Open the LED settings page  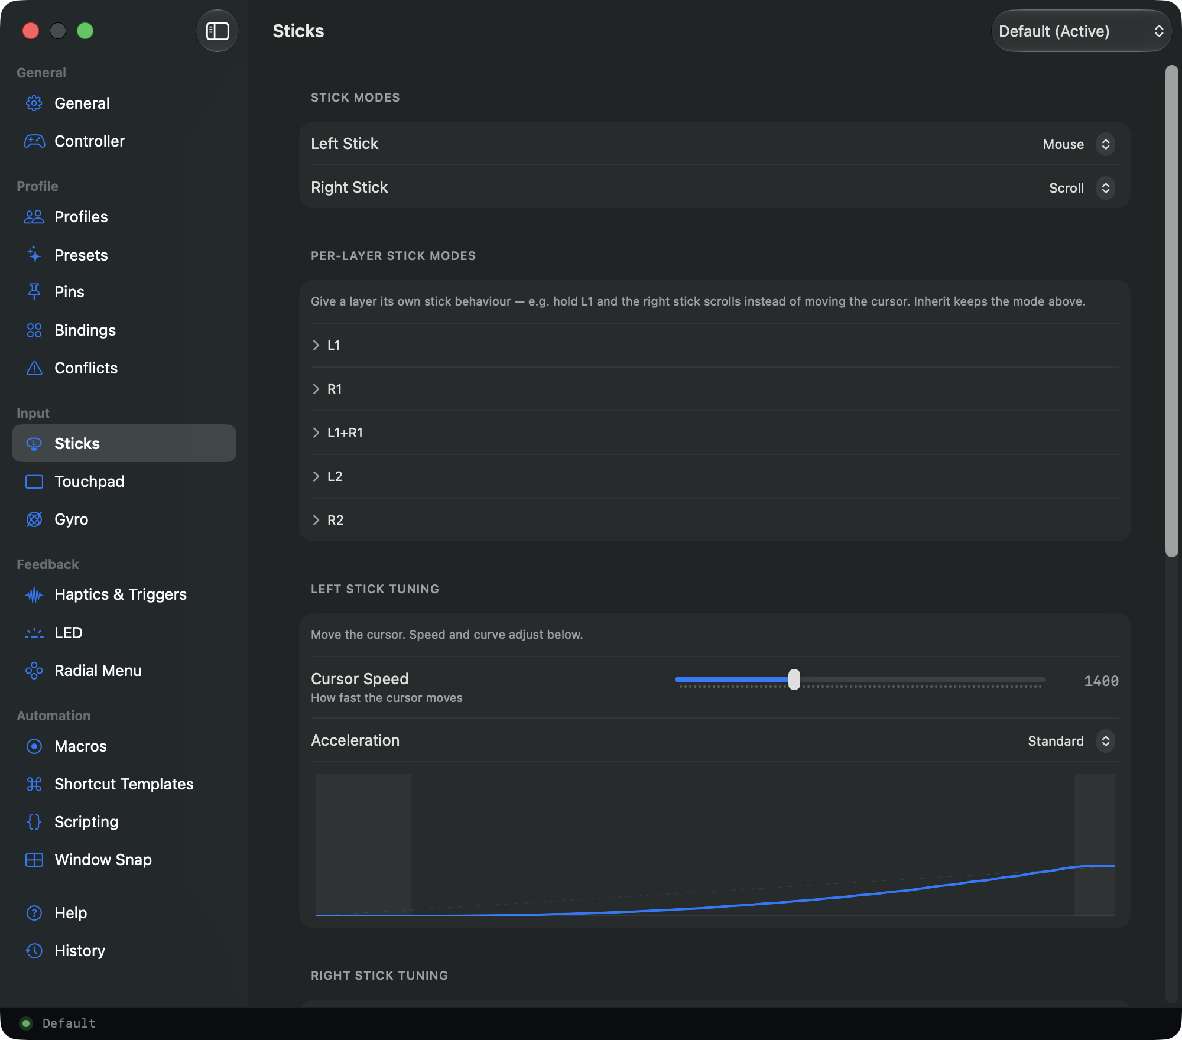124,633
